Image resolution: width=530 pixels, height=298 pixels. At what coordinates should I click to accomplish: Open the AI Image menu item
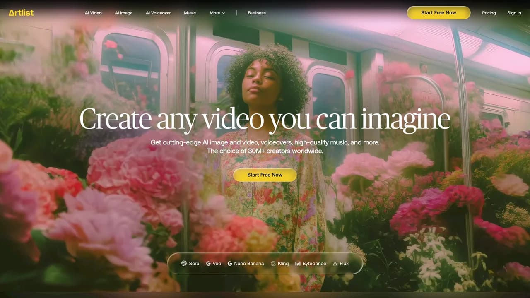[124, 13]
